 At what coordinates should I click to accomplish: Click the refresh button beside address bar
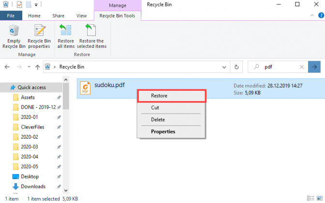coord(236,67)
